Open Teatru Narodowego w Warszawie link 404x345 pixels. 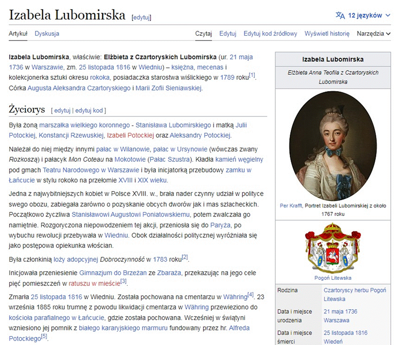click(91, 170)
